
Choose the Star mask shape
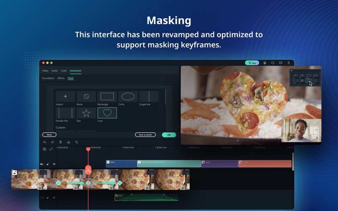coord(86,113)
